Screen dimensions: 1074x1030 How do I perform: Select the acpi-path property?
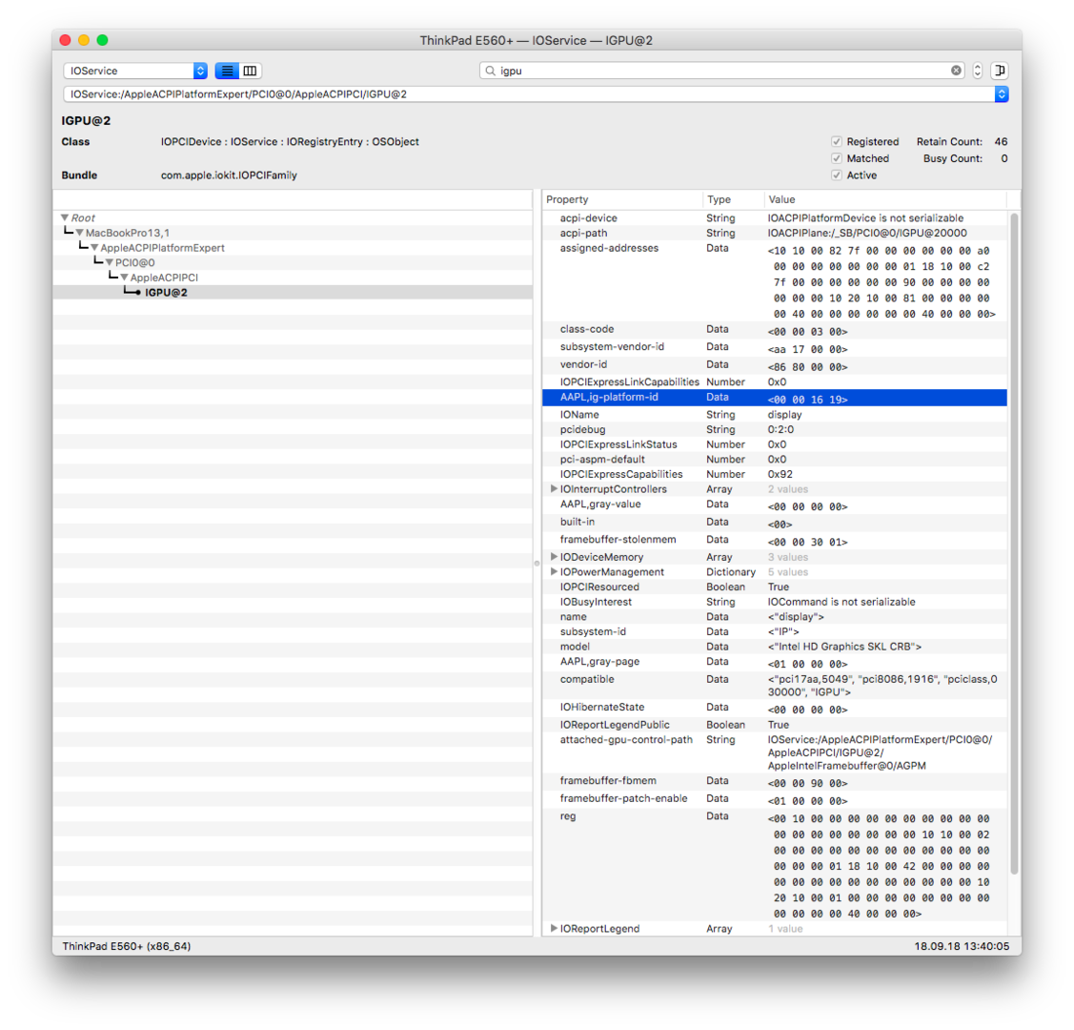774,233
